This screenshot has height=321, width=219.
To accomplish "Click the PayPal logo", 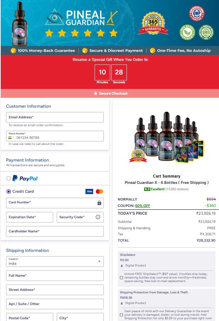I will click(25, 178).
